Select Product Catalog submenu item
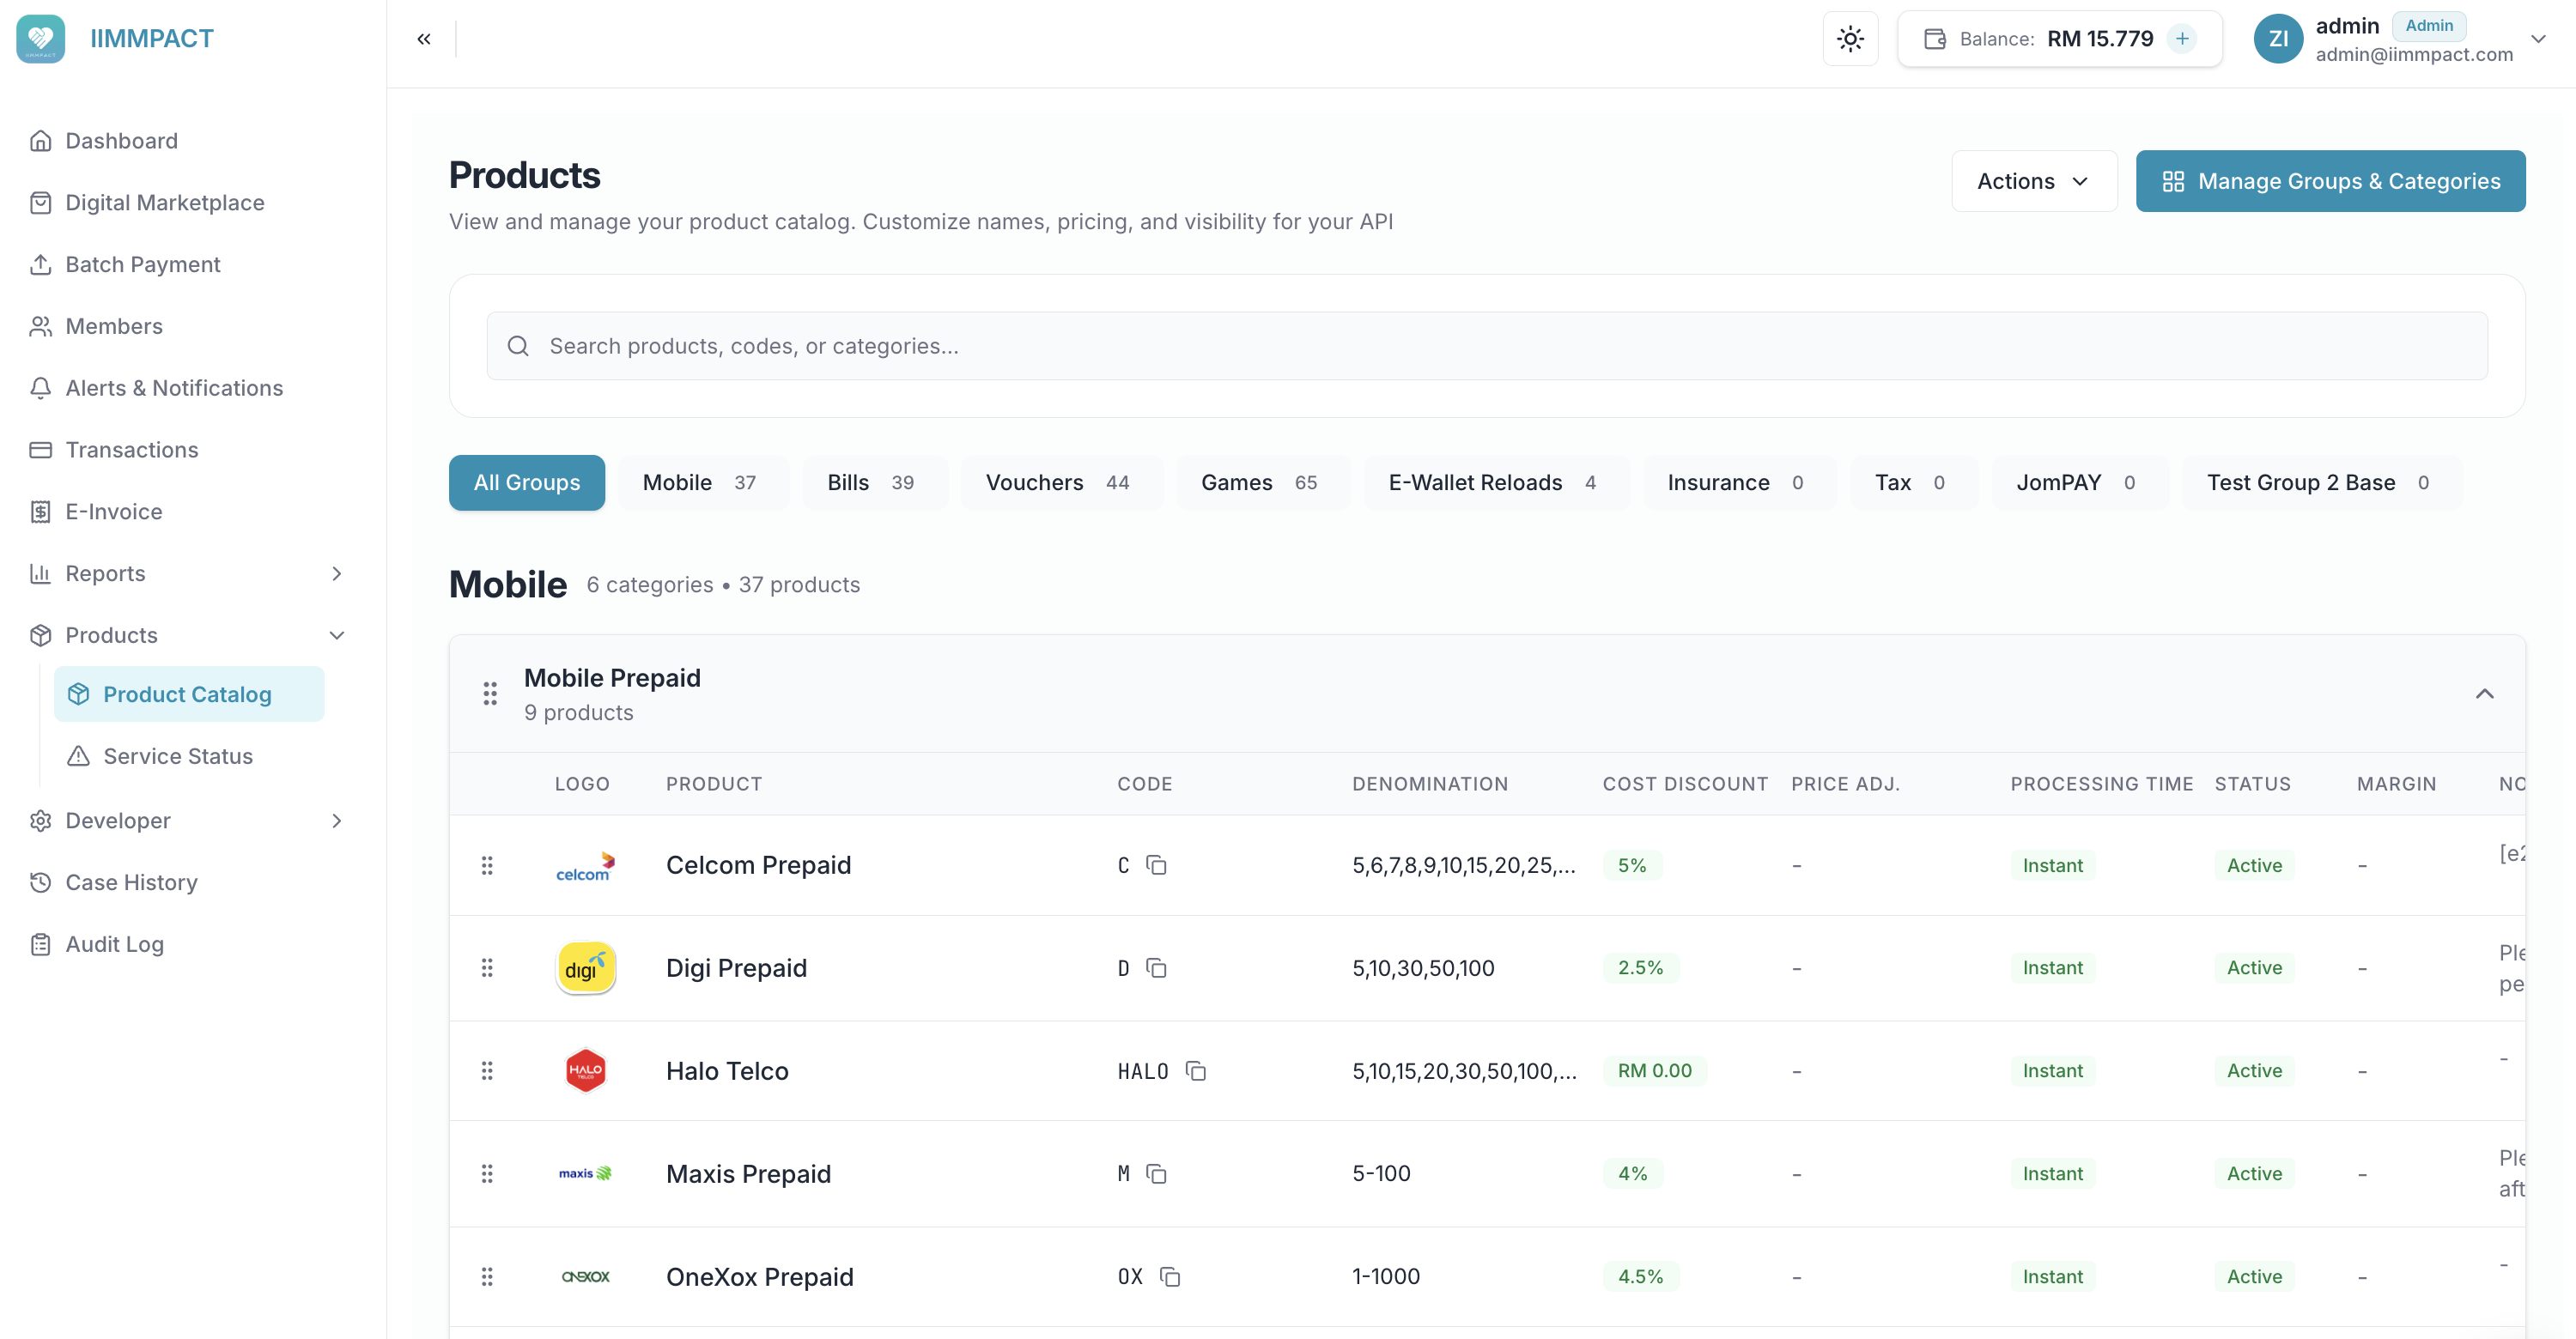Viewport: 2576px width, 1339px height. coord(189,694)
